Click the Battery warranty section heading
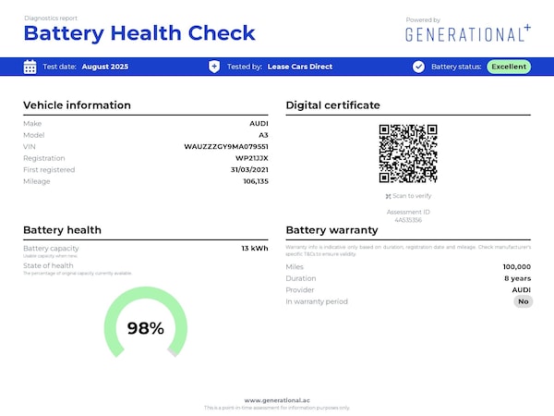The height and width of the screenshot is (416, 554). (x=331, y=230)
